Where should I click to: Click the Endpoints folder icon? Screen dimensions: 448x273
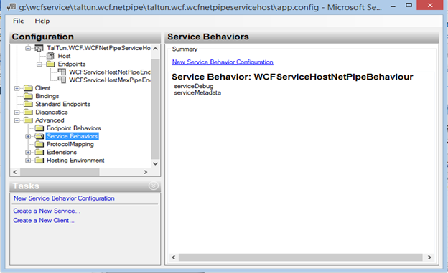pos(50,64)
